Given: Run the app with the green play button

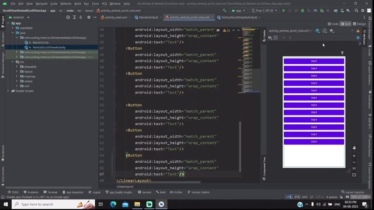Looking at the screenshot, I should 283,10.
